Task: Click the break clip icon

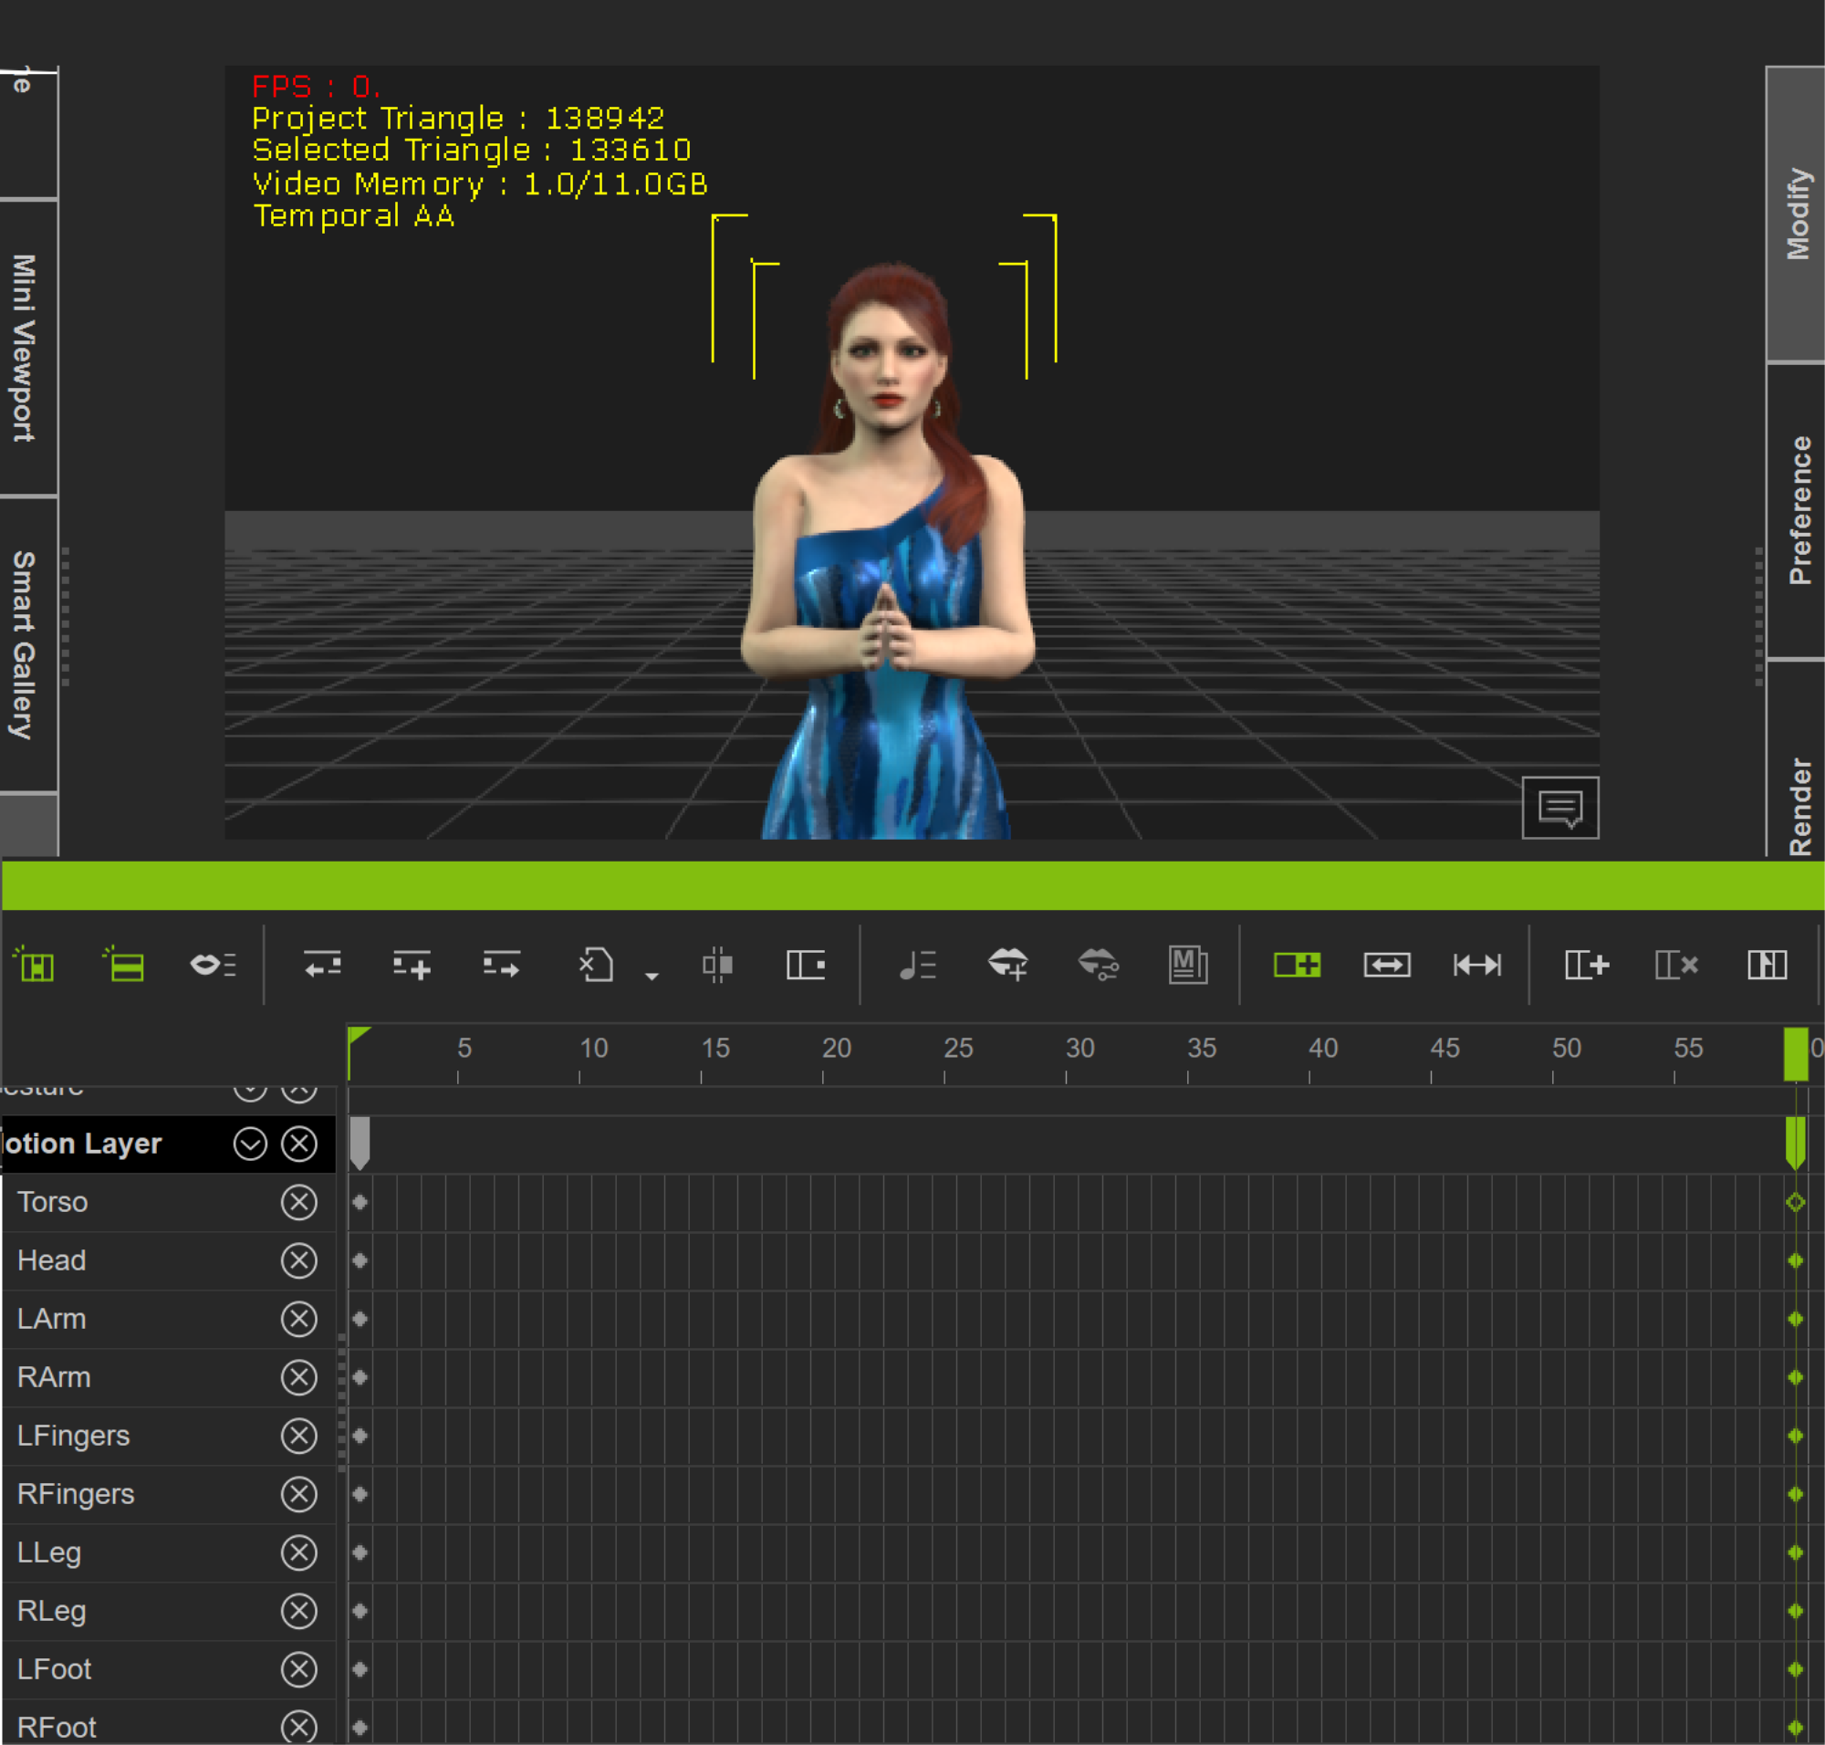Action: 717,965
